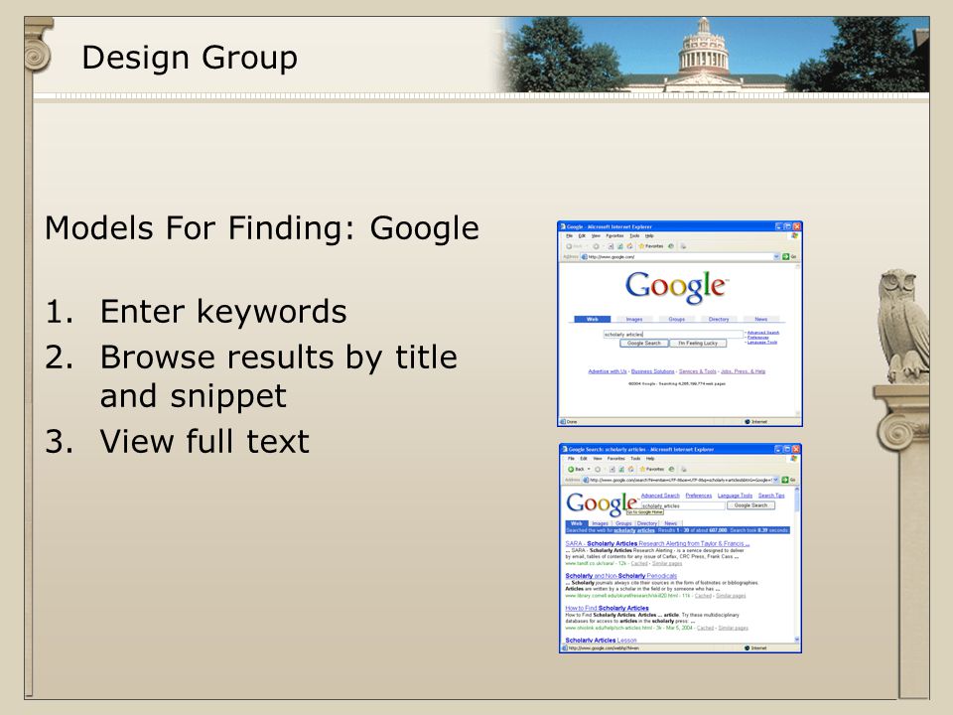Click the Google logo in the search results window
Screen dimensions: 953x715
click(602, 504)
